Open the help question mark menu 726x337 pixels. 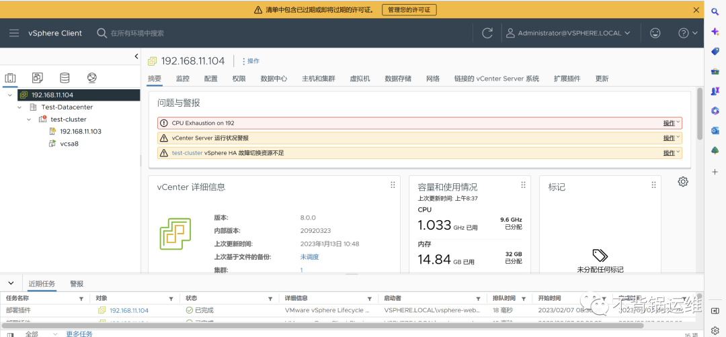[x=688, y=33]
